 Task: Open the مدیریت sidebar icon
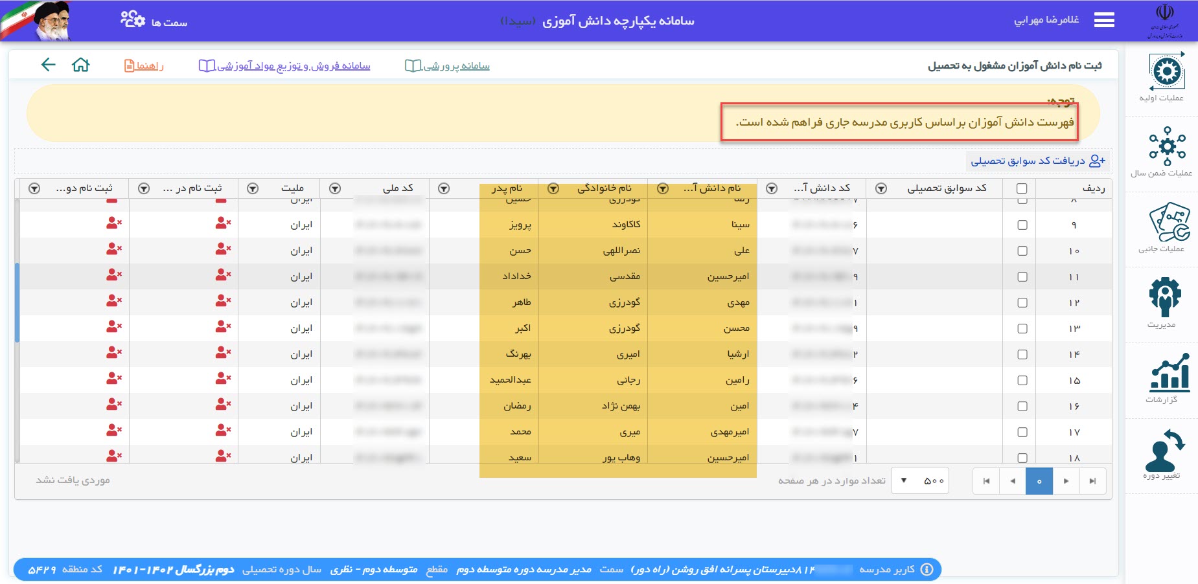point(1165,297)
